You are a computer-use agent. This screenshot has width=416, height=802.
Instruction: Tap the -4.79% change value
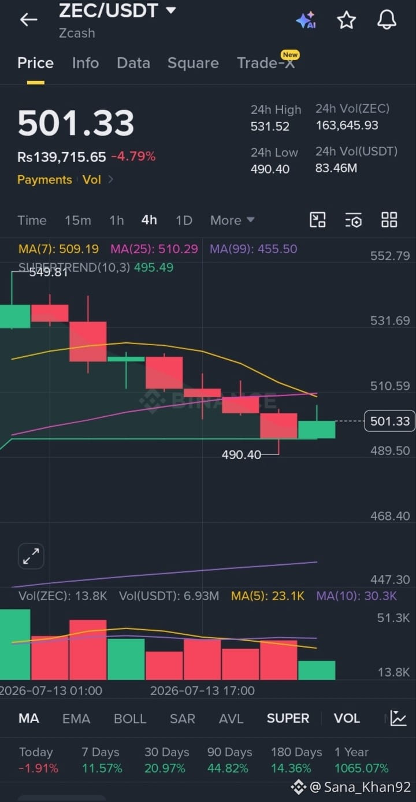133,157
